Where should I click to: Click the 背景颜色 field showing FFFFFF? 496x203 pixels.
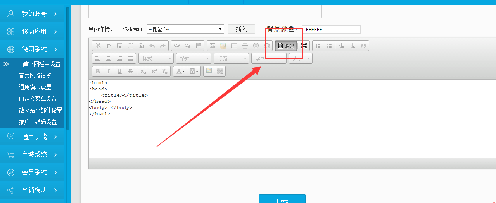[x=331, y=29]
